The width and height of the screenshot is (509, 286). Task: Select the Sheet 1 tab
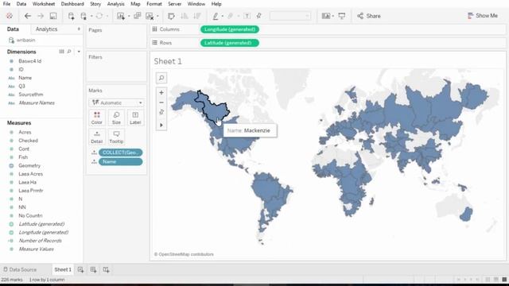63,270
